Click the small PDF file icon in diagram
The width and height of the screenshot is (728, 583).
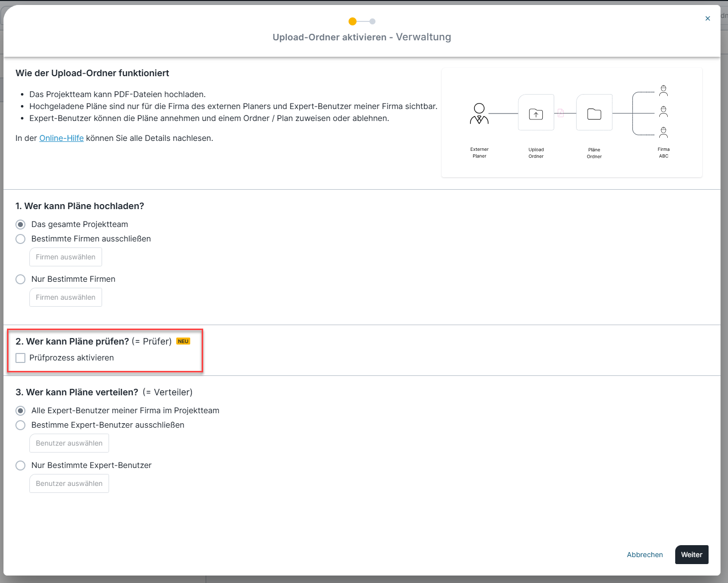pos(561,113)
